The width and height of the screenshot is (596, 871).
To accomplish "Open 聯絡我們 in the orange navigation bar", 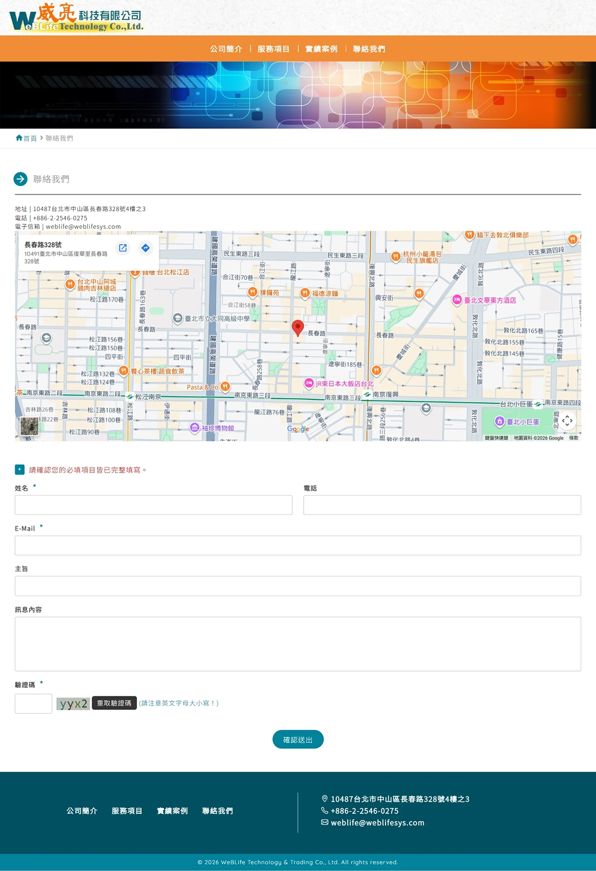I will [369, 49].
